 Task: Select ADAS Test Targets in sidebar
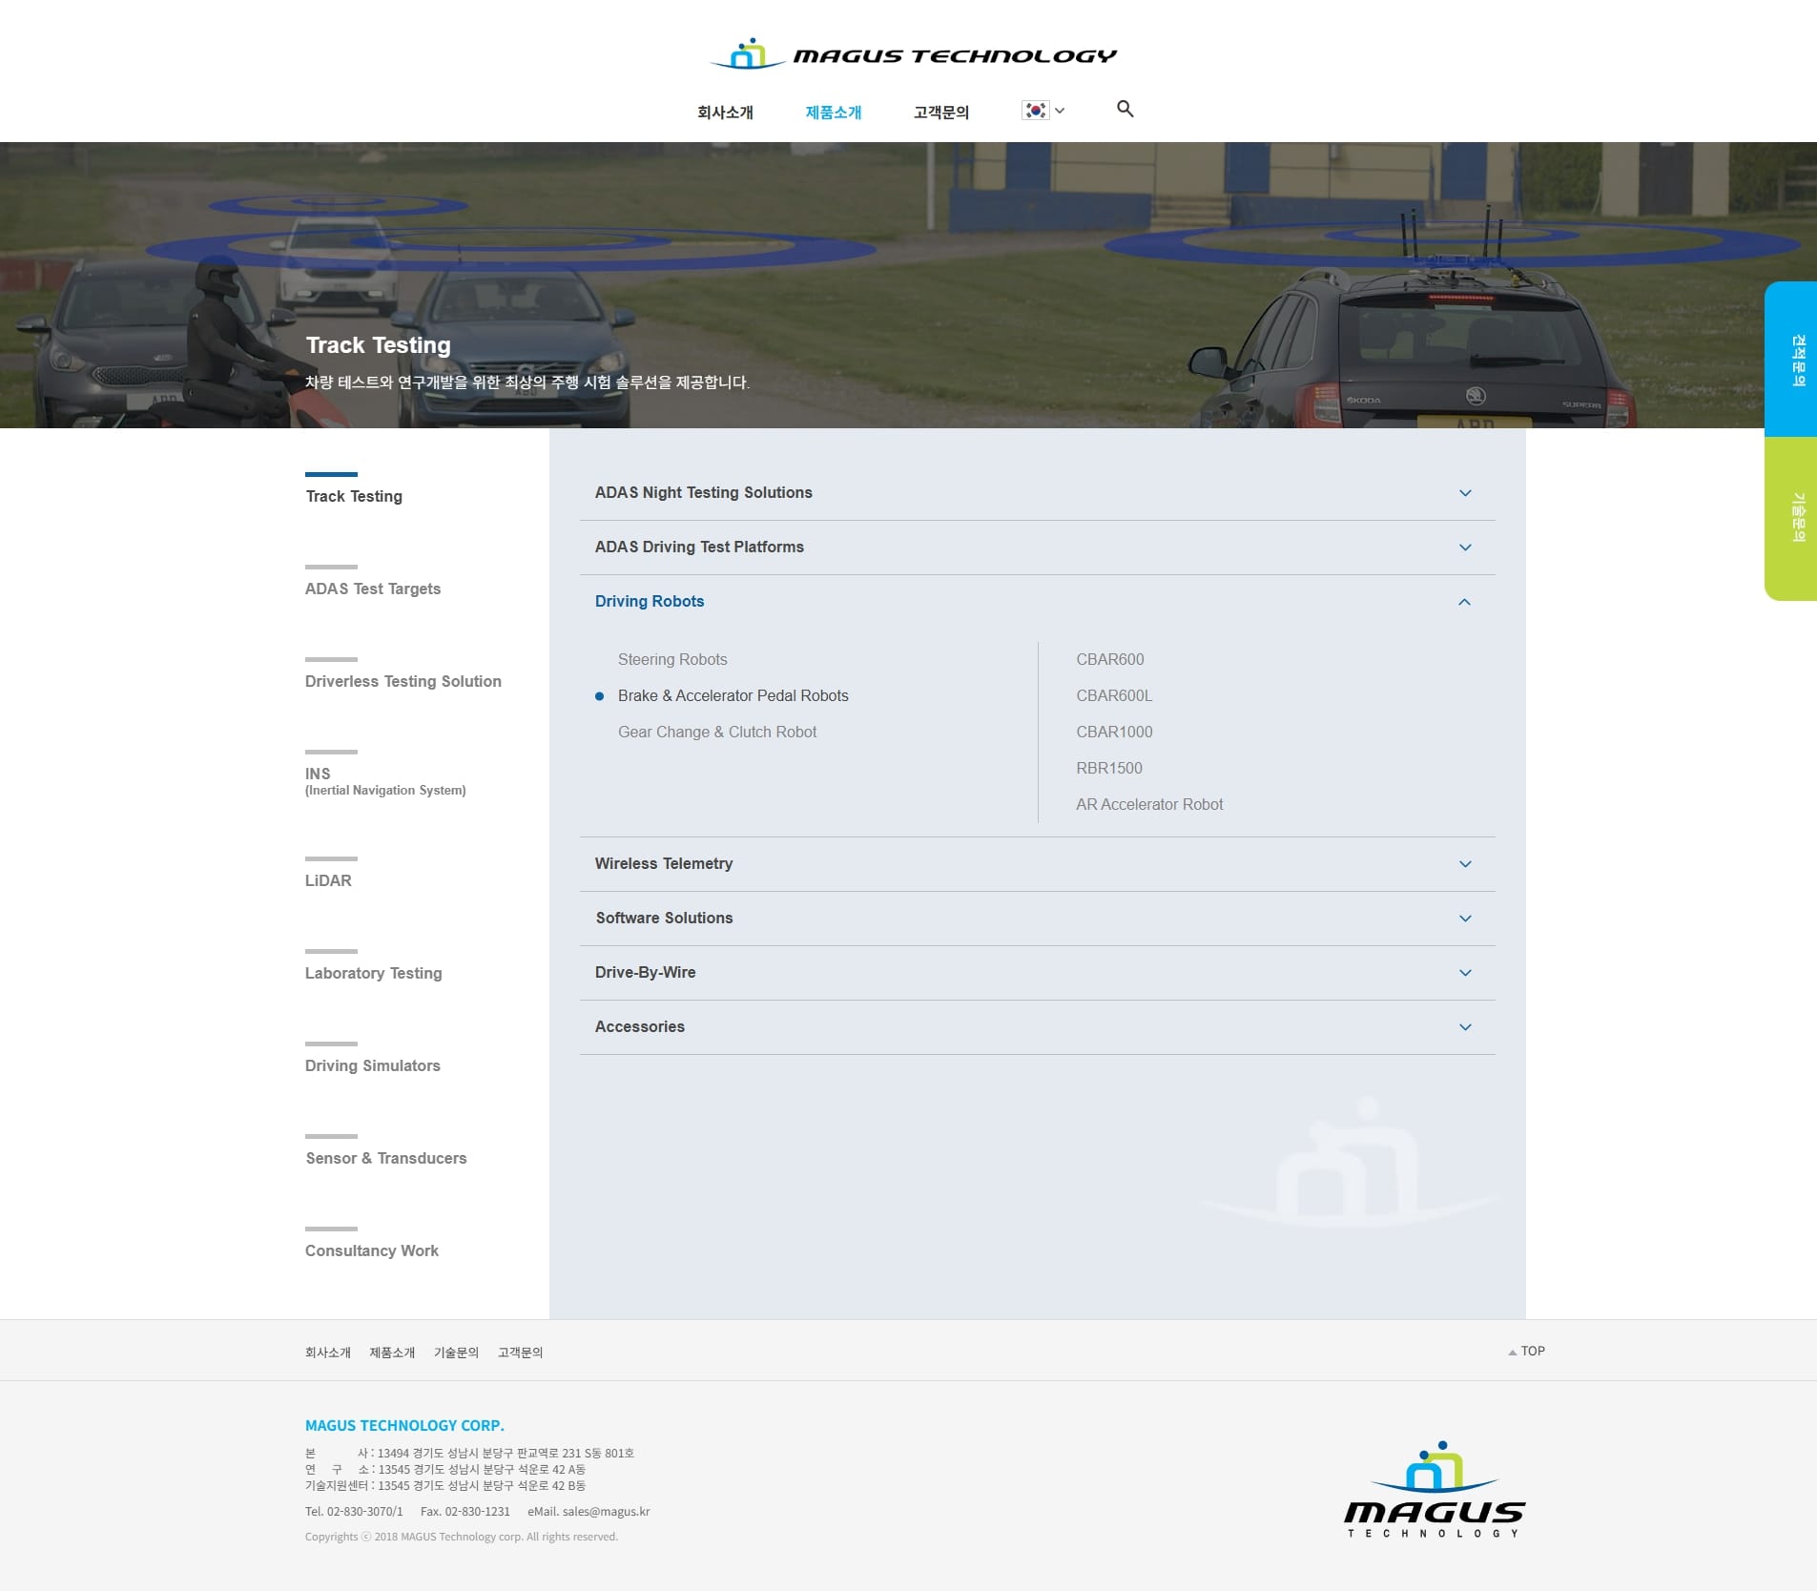[373, 589]
